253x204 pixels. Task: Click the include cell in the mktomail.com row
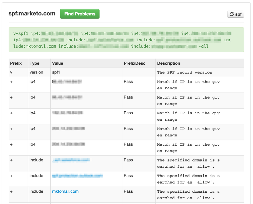pos(36,191)
